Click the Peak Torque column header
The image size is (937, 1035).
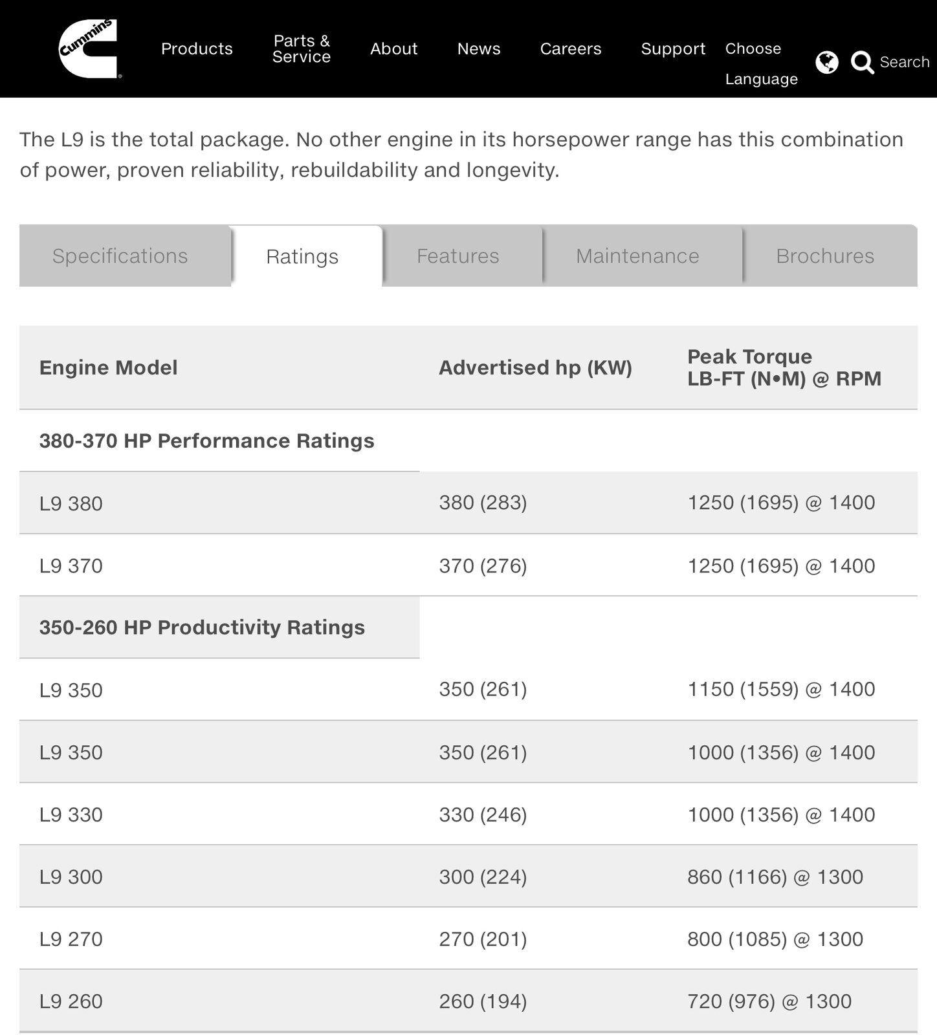(784, 367)
